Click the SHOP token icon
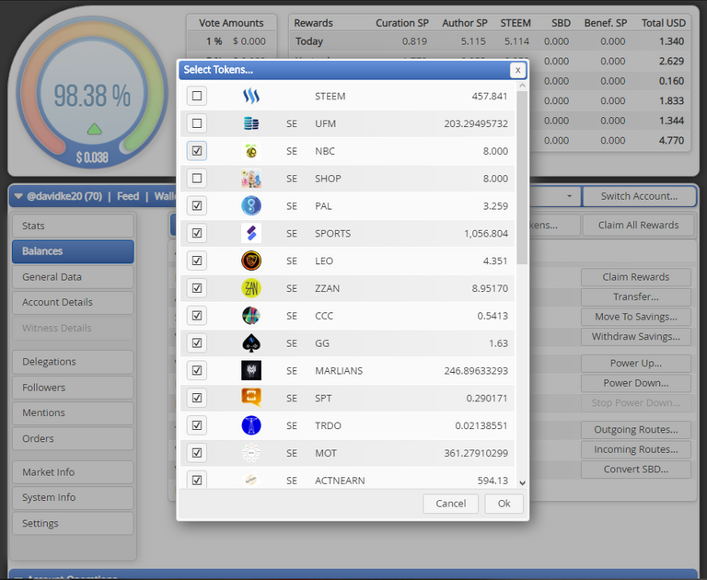The image size is (707, 580). point(251,179)
